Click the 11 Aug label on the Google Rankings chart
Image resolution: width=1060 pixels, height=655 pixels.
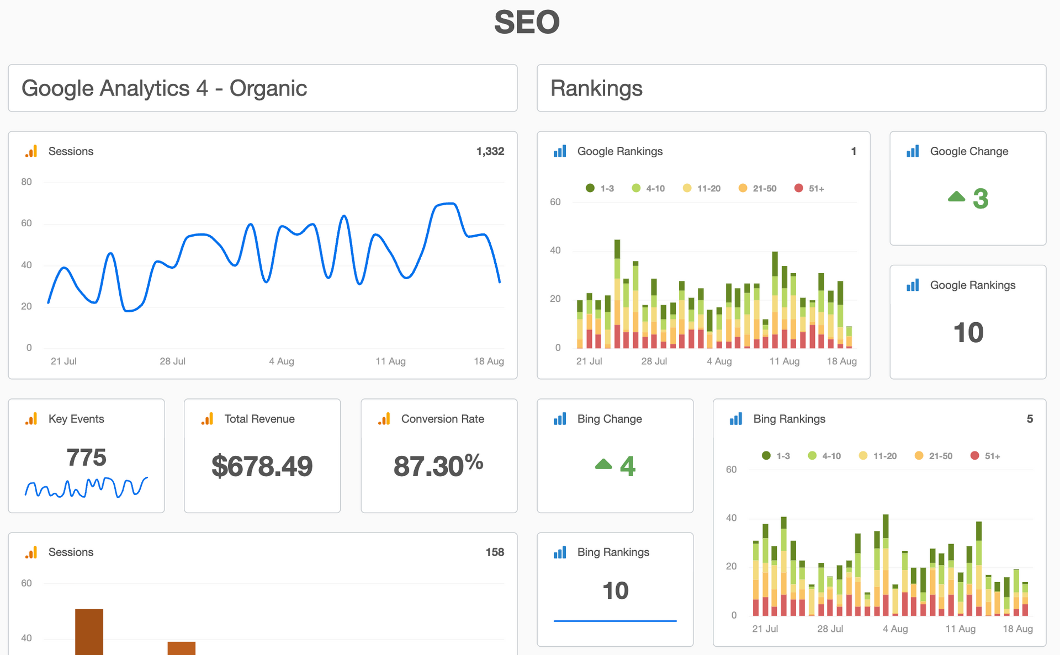785,361
